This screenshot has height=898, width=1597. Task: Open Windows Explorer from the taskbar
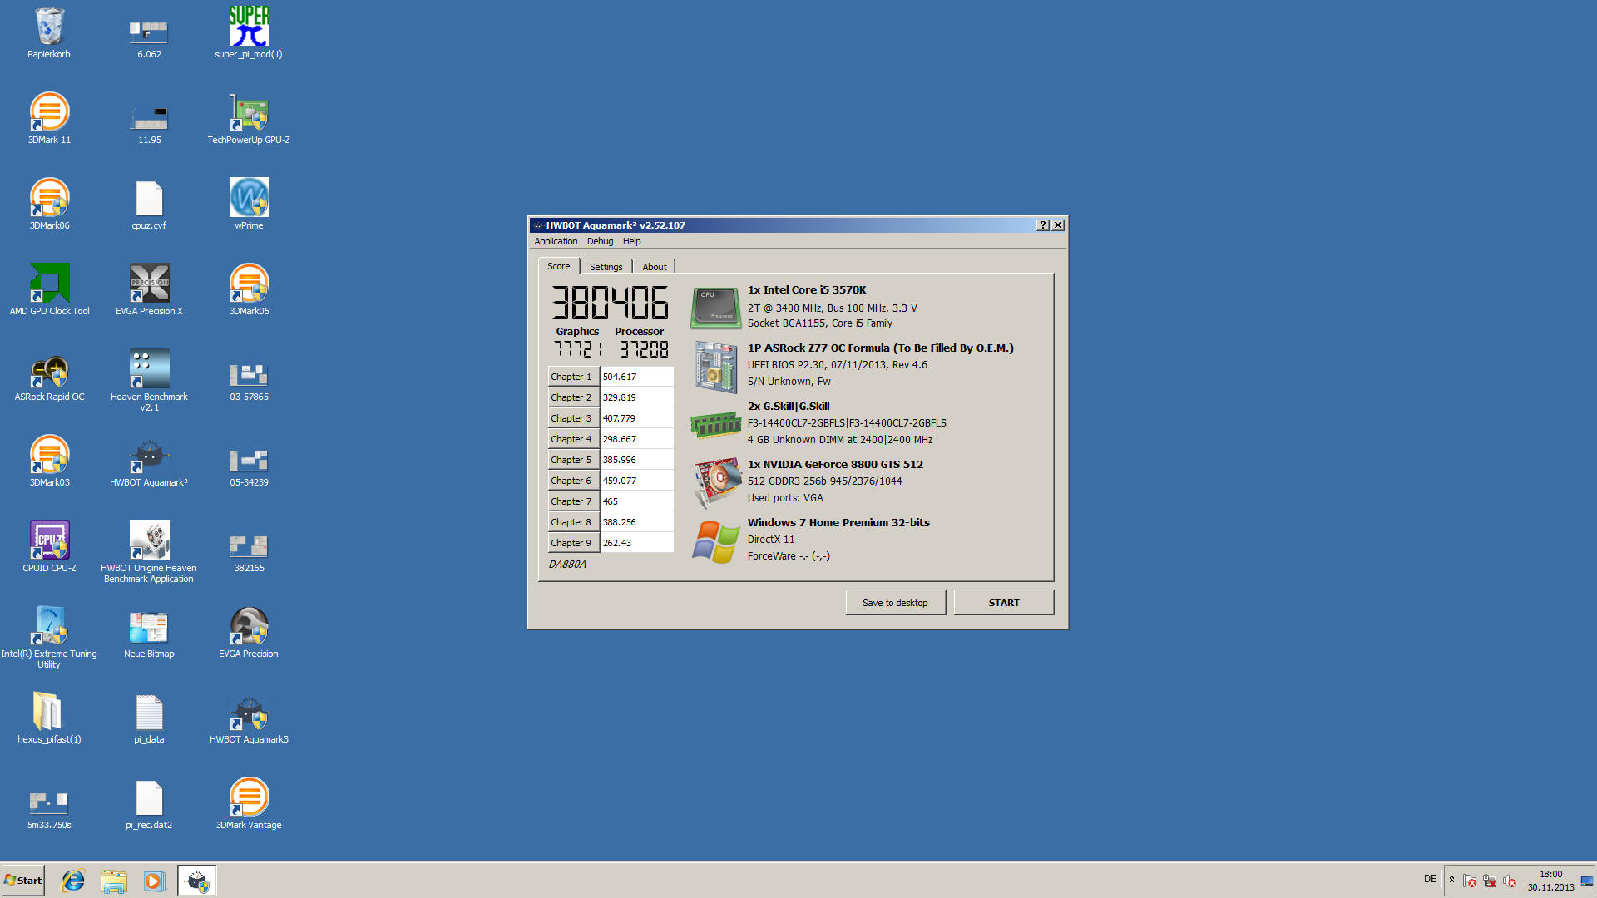tap(114, 881)
